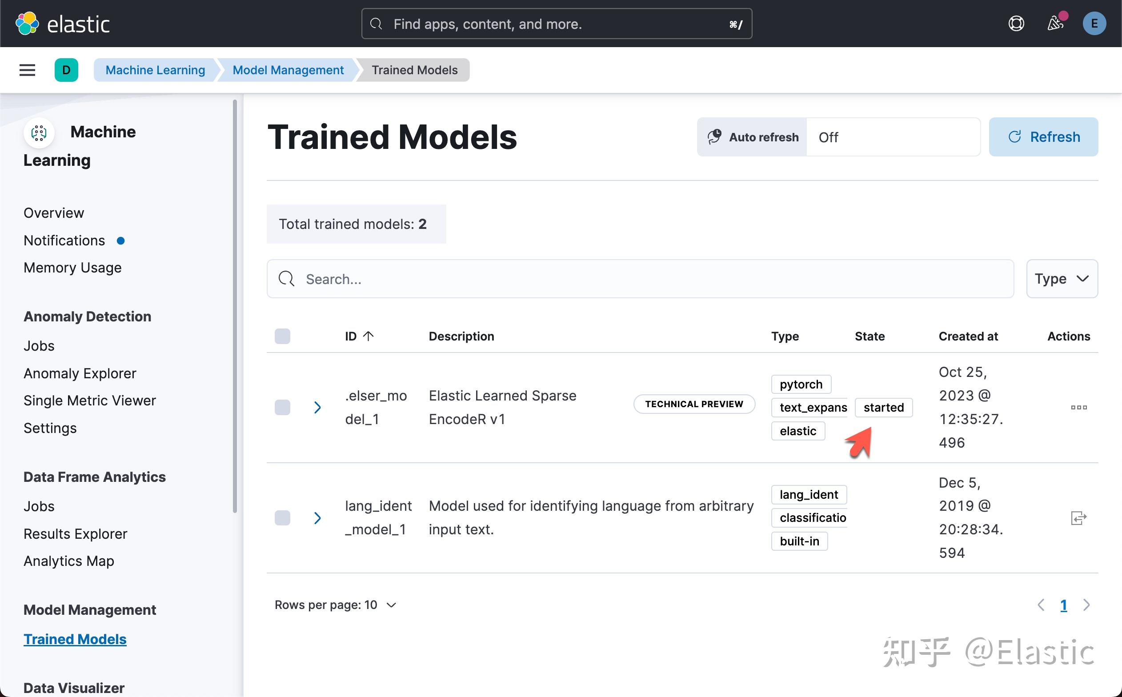This screenshot has height=697, width=1122.
Task: Open the Rows per page dropdown
Action: (x=336, y=605)
